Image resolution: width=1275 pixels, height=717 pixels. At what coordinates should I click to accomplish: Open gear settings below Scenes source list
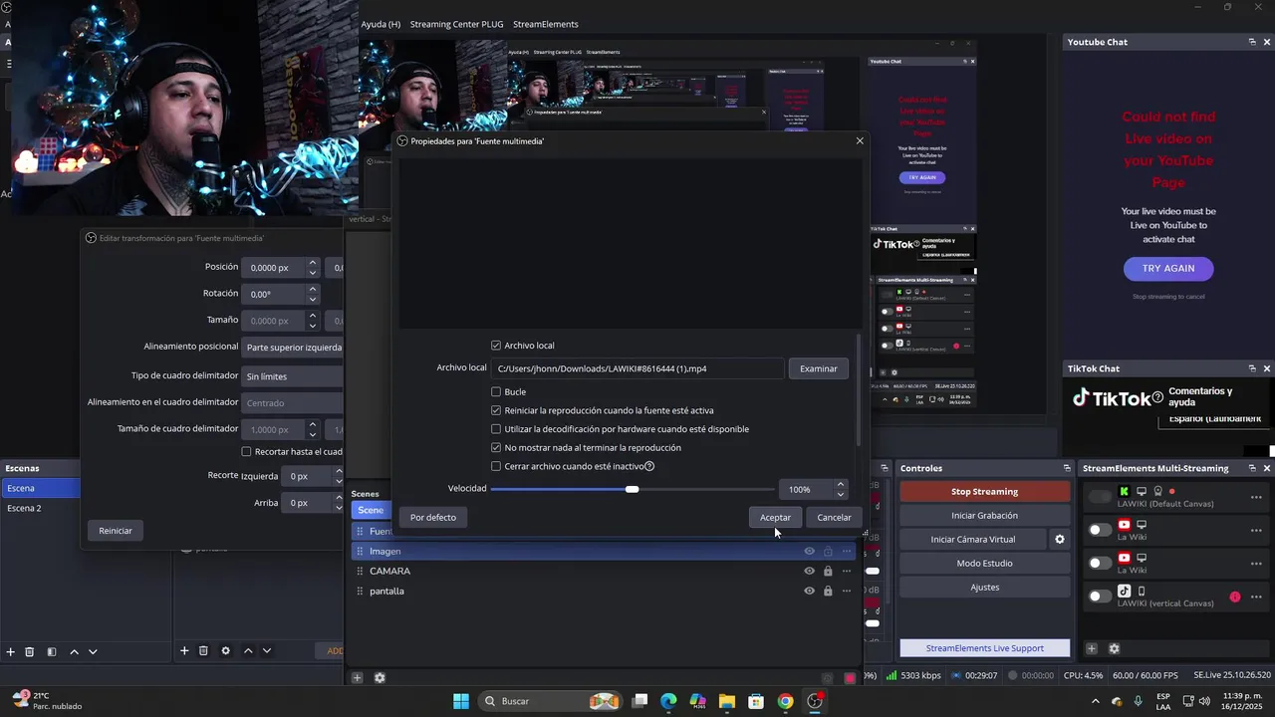pos(380,678)
